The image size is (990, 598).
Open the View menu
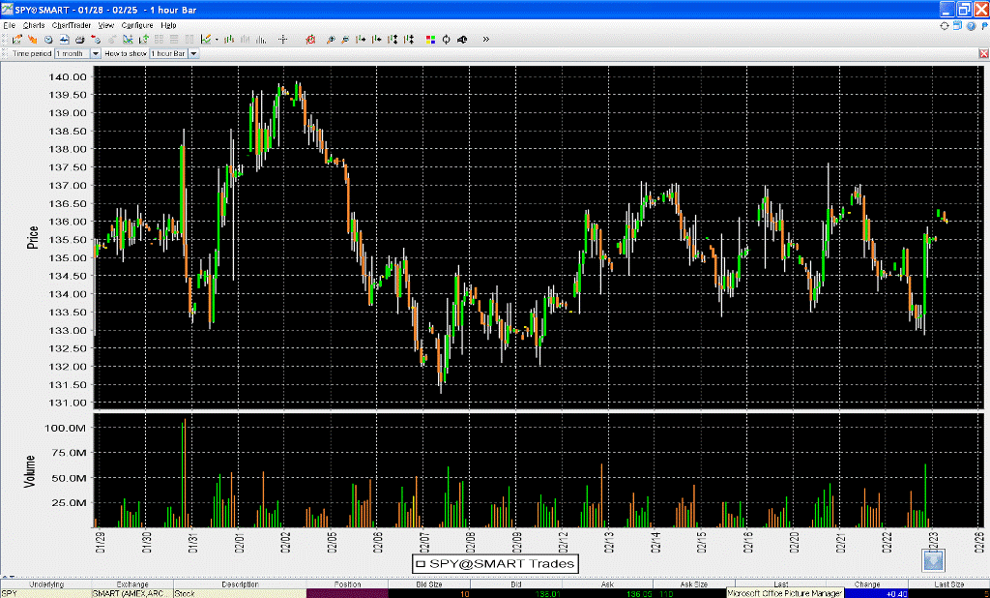[106, 25]
